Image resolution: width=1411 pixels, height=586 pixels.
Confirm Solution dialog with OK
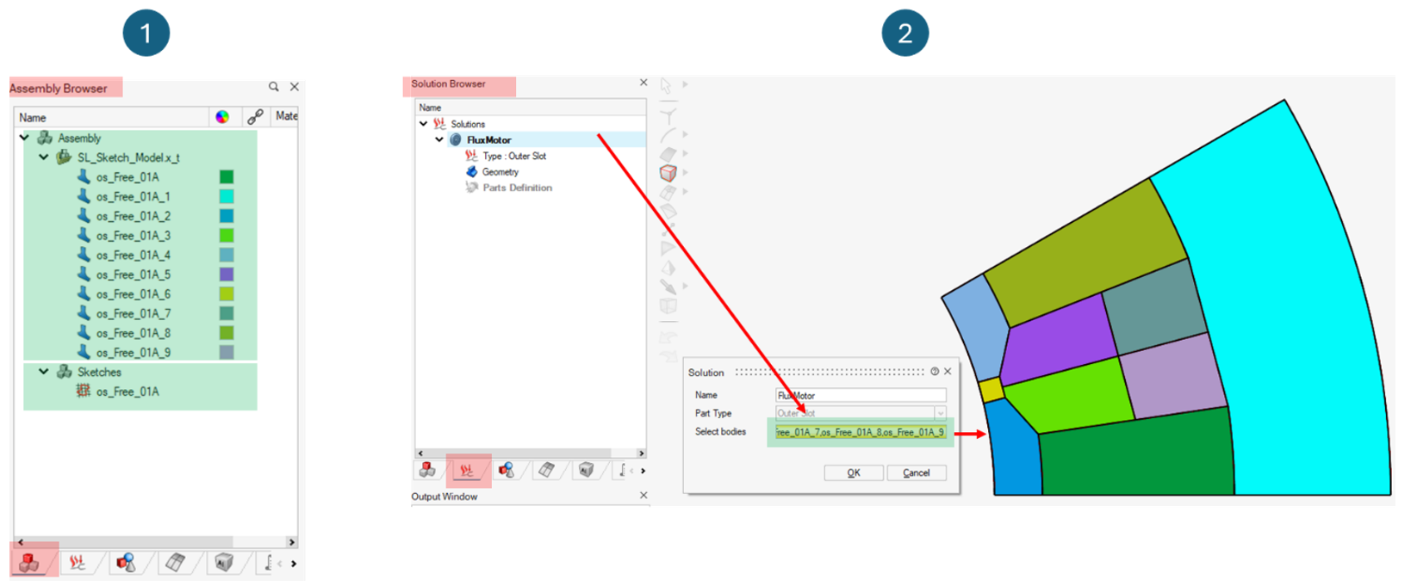click(854, 472)
